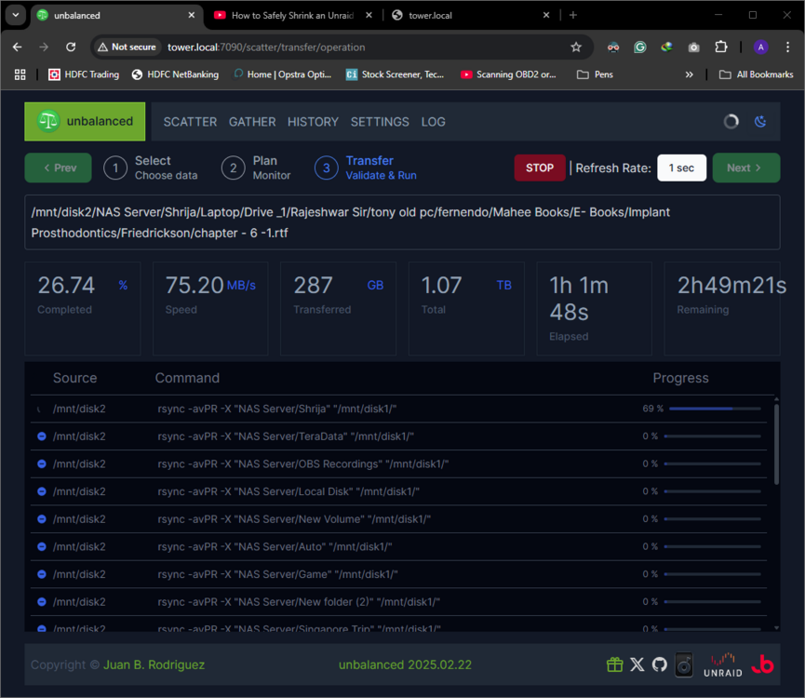This screenshot has width=805, height=698.
Task: Open Chrome extensions puzzle icon
Action: click(721, 47)
